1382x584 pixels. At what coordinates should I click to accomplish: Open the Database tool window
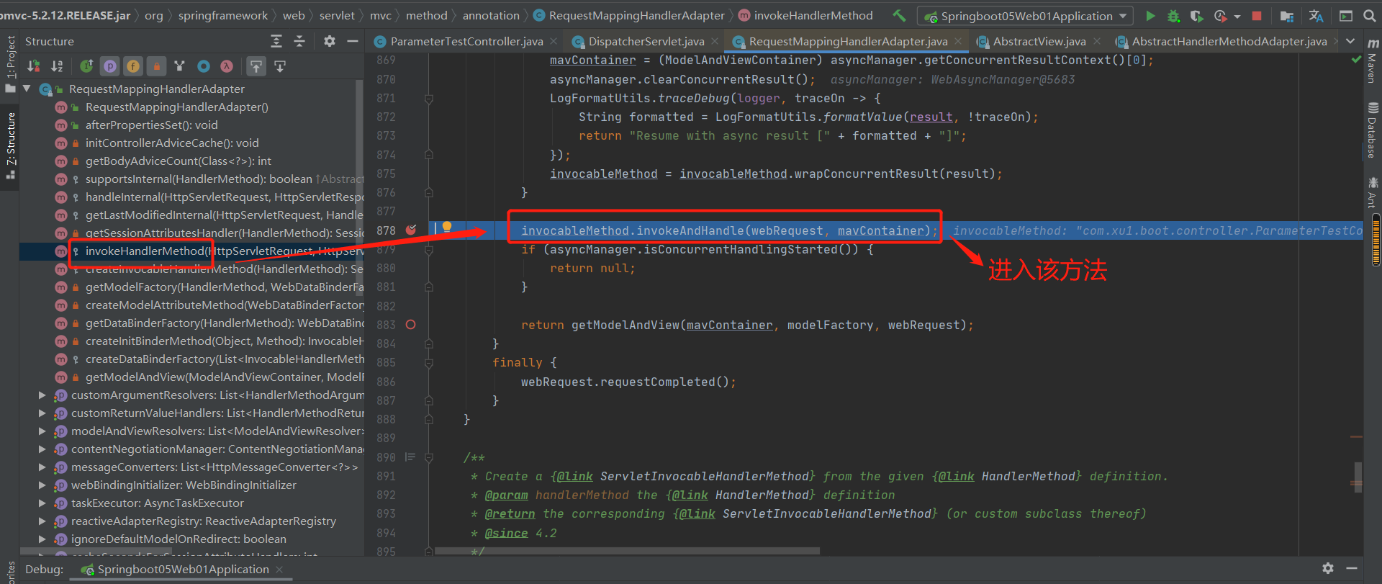point(1373,130)
